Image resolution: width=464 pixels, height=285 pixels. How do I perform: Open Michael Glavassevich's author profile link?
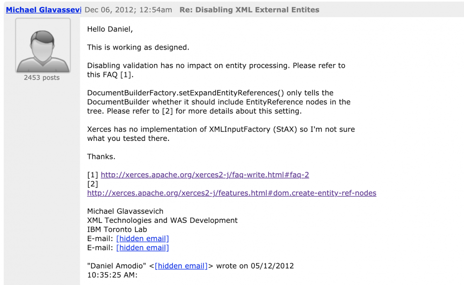point(43,10)
